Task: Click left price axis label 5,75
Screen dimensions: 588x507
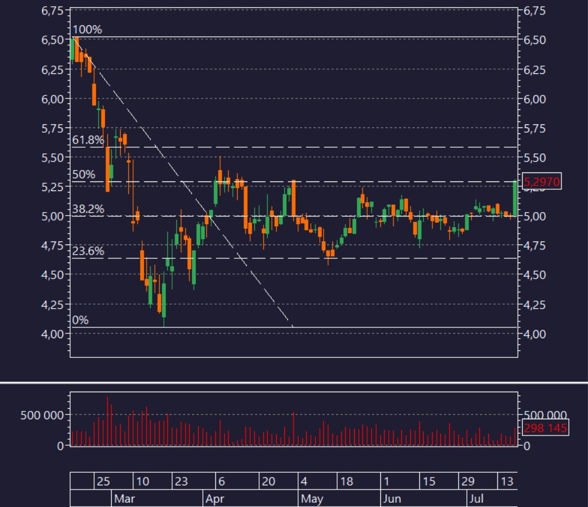Action: click(53, 129)
